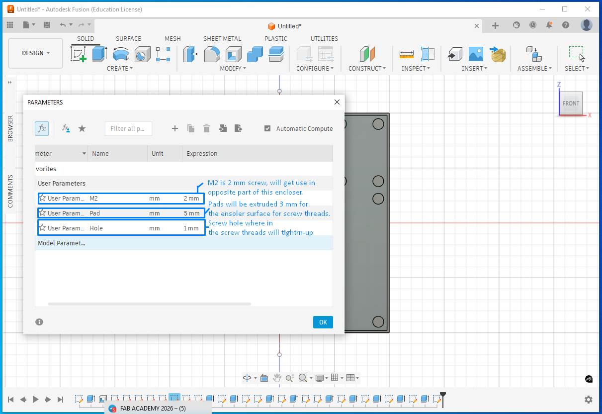
Task: Play the design timeline
Action: coord(35,399)
